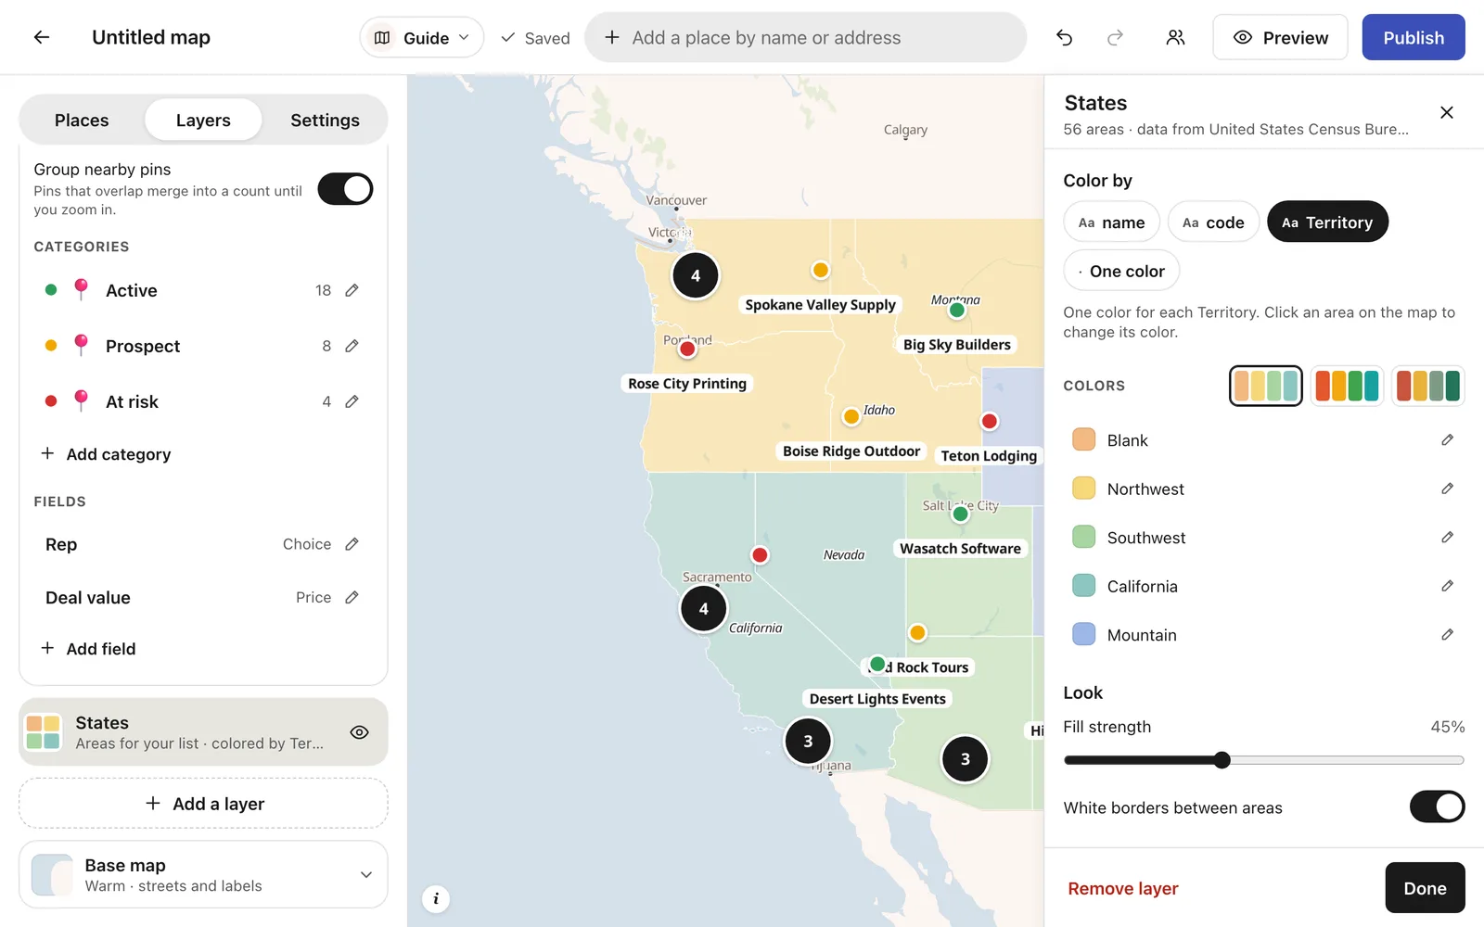Toggle White borders between areas switch
1484x927 pixels.
click(x=1437, y=806)
